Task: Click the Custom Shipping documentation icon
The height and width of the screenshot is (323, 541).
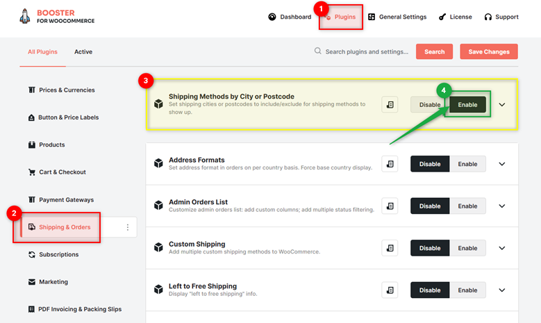Action: click(x=390, y=248)
